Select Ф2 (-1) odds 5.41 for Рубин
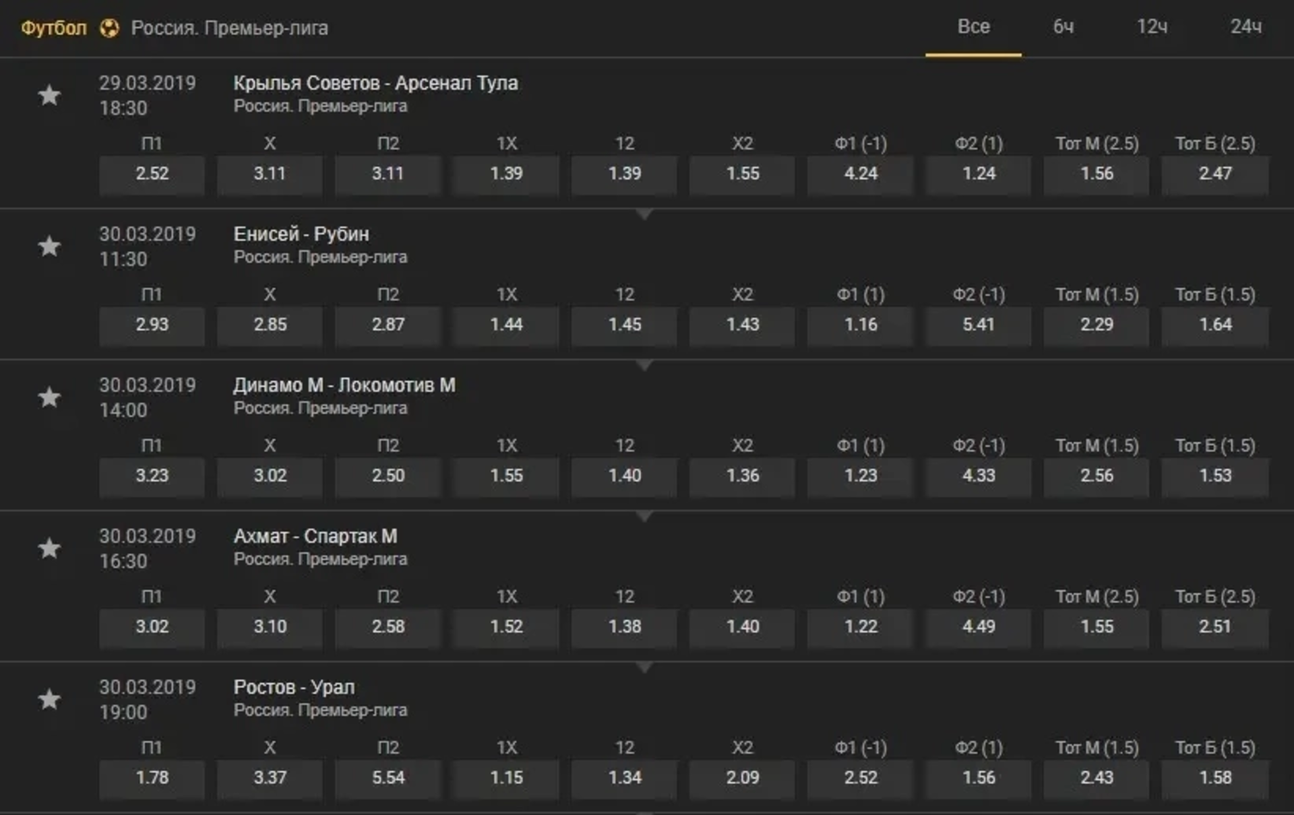This screenshot has width=1294, height=815. tap(979, 325)
